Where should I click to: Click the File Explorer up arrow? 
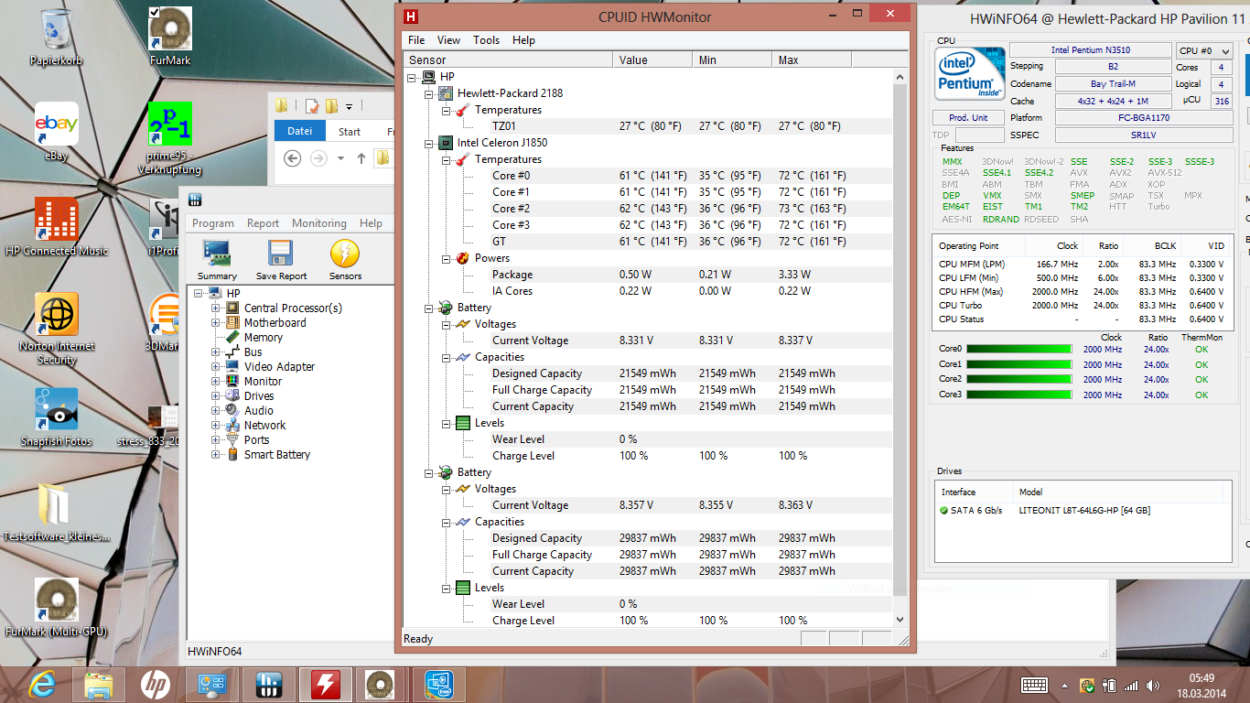pyautogui.click(x=361, y=158)
